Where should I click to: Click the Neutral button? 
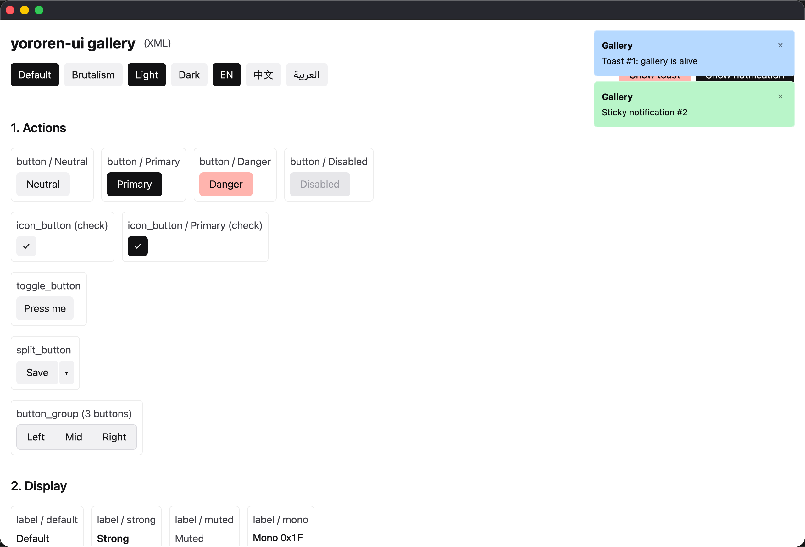coord(43,184)
